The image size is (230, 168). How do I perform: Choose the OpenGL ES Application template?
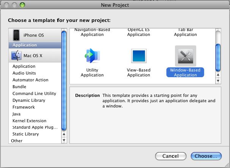139,32
